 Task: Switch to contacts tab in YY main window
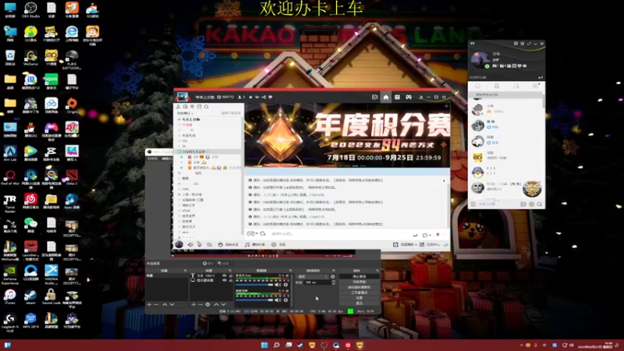tap(497, 86)
